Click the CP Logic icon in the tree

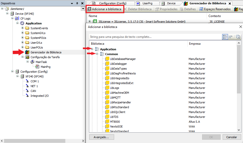tap(17, 19)
